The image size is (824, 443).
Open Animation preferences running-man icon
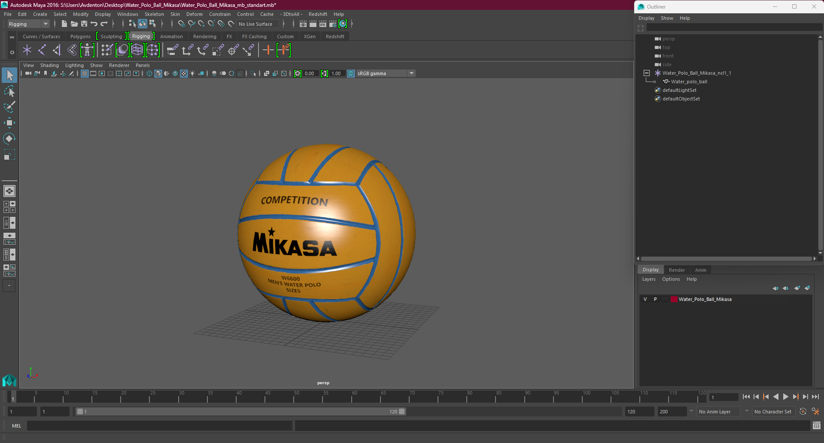815,412
